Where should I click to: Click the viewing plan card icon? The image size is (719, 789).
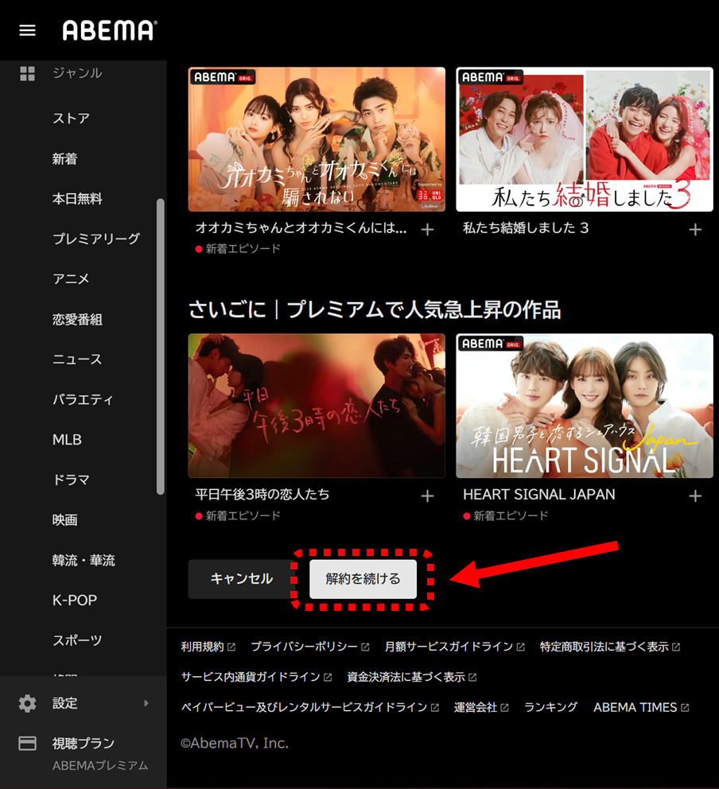28,744
